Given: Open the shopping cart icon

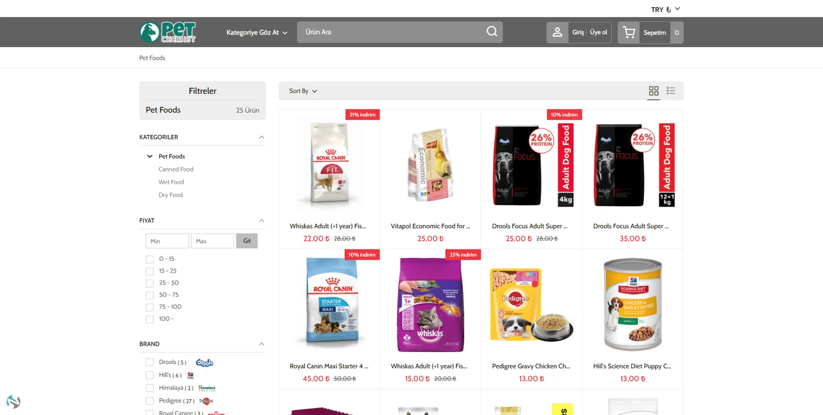Looking at the screenshot, I should tap(629, 32).
